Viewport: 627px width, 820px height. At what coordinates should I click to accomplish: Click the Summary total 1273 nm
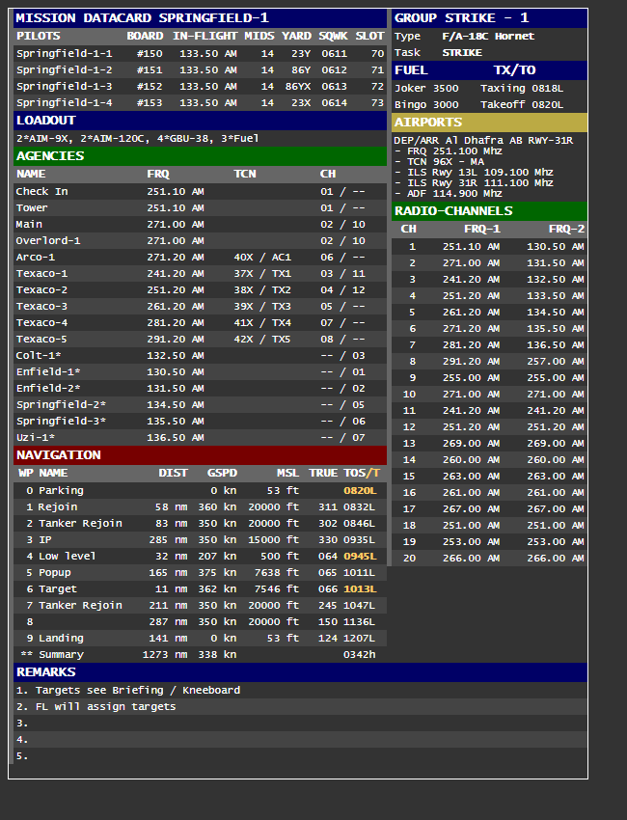pos(165,654)
